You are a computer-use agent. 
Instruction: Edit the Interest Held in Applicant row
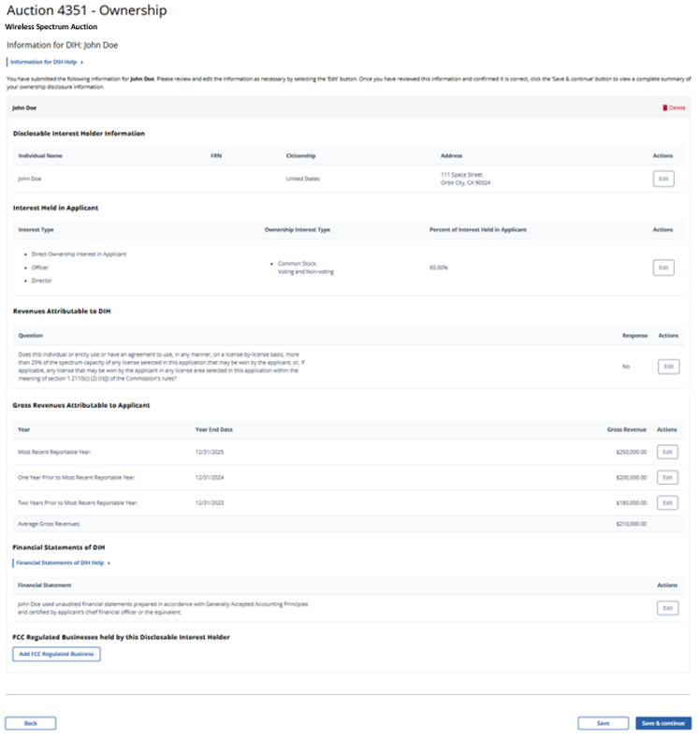click(x=662, y=268)
